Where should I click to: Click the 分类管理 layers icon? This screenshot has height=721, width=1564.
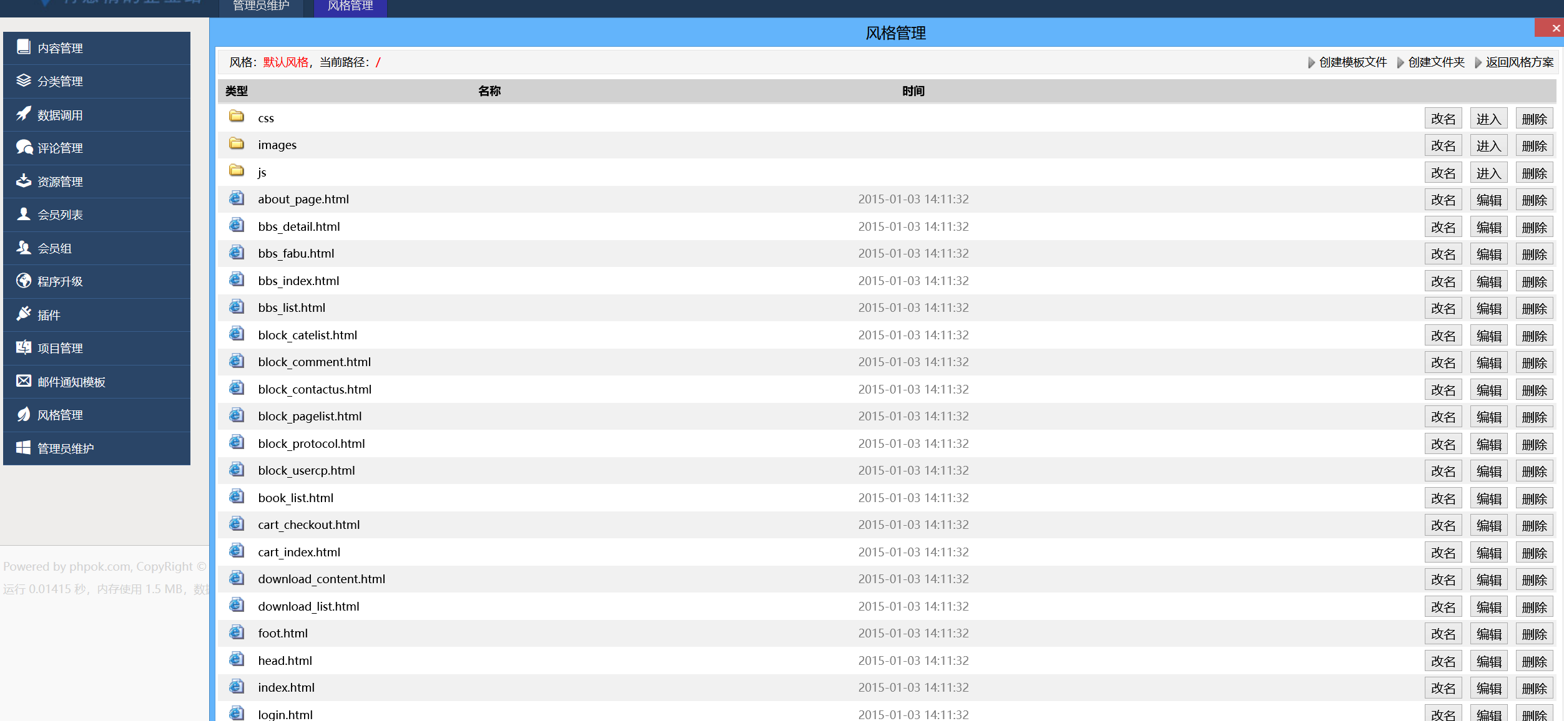tap(24, 80)
